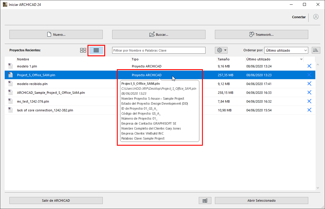Click the book icon button

205,200
